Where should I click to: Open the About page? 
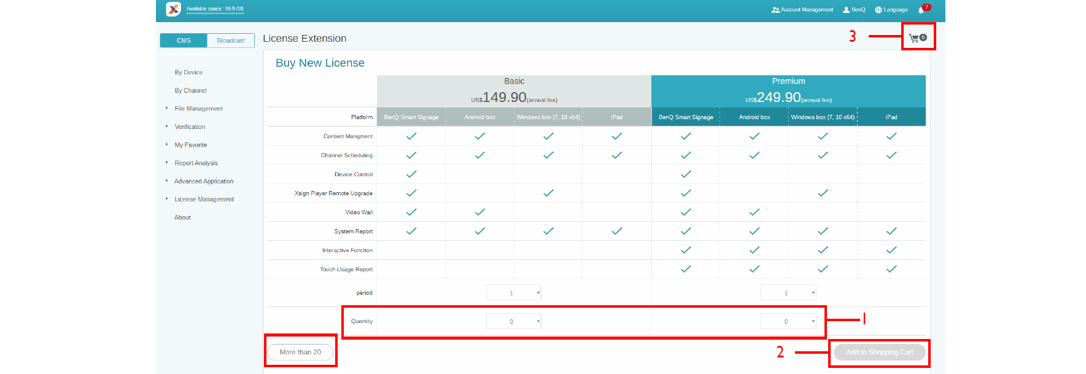[x=182, y=217]
